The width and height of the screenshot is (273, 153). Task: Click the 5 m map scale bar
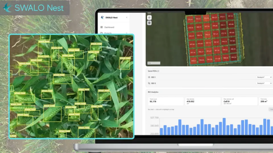pos(154,63)
